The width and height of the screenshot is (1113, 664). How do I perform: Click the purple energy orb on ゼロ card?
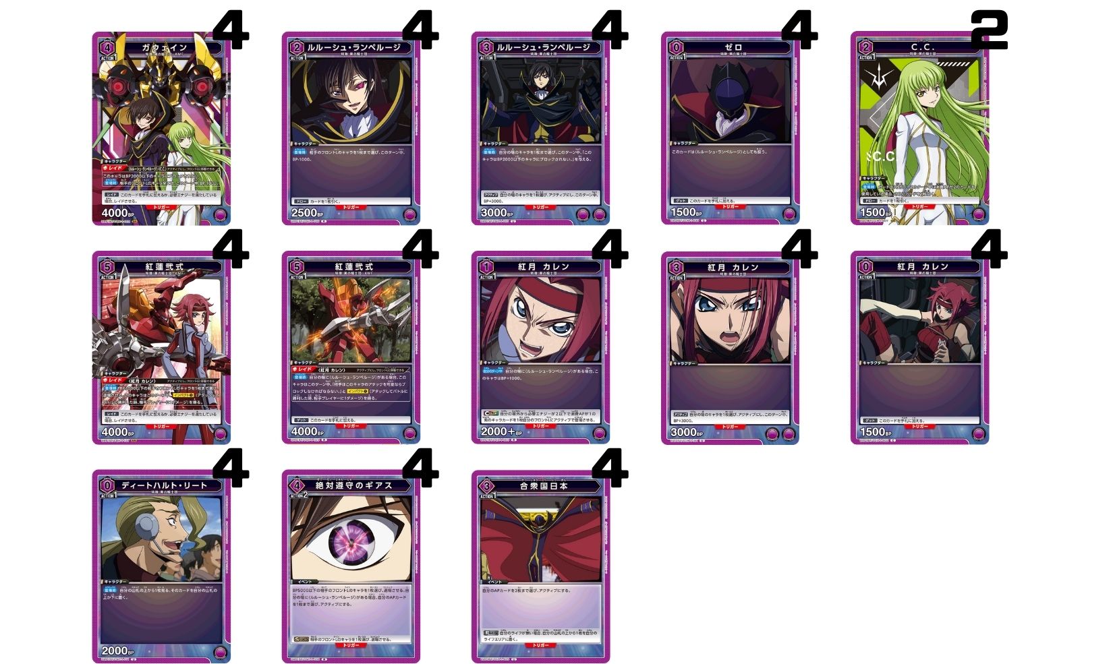coord(789,215)
